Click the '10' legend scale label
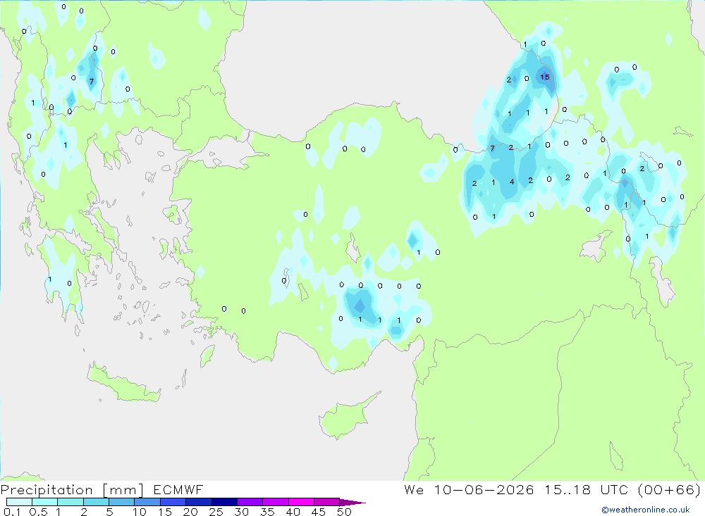705x516 pixels. point(140,512)
